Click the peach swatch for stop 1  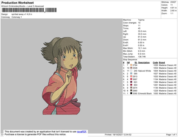[x=131, y=65]
